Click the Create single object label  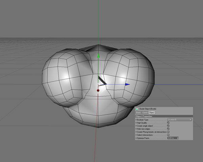pyautogui.click(x=145, y=126)
